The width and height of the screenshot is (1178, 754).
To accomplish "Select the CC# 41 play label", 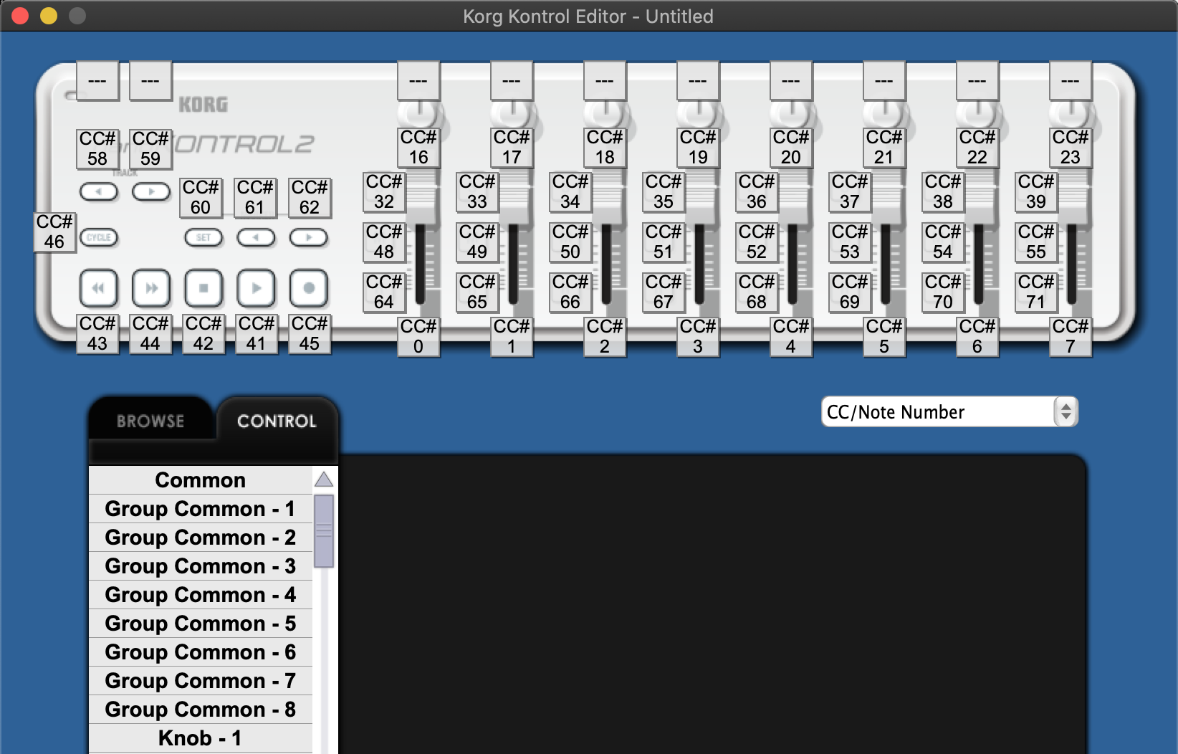I will pyautogui.click(x=257, y=334).
